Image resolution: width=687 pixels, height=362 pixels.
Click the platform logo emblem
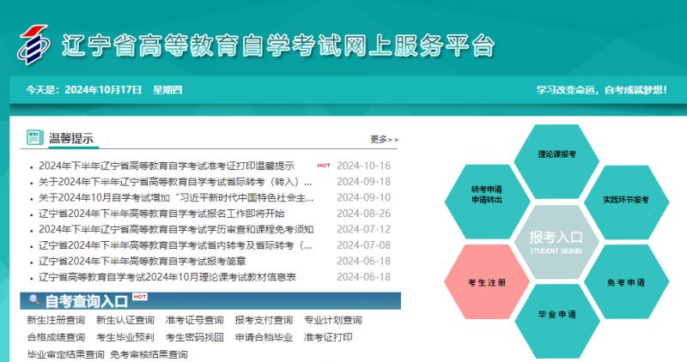33,45
